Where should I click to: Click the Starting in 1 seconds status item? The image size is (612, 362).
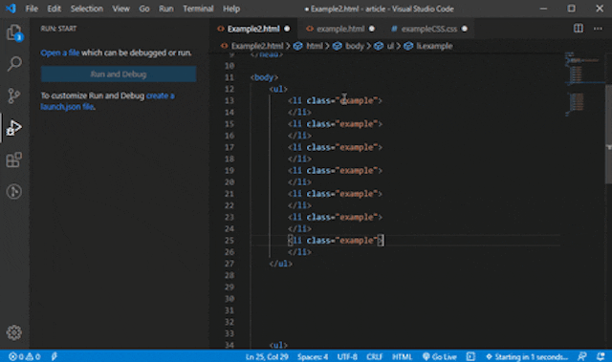pos(527,356)
